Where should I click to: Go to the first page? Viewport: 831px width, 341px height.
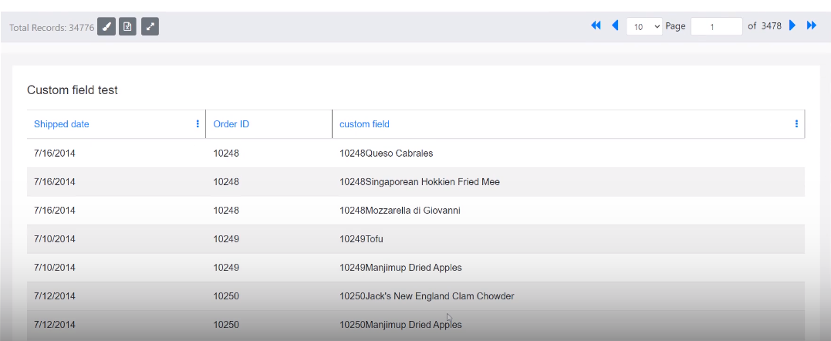(596, 25)
